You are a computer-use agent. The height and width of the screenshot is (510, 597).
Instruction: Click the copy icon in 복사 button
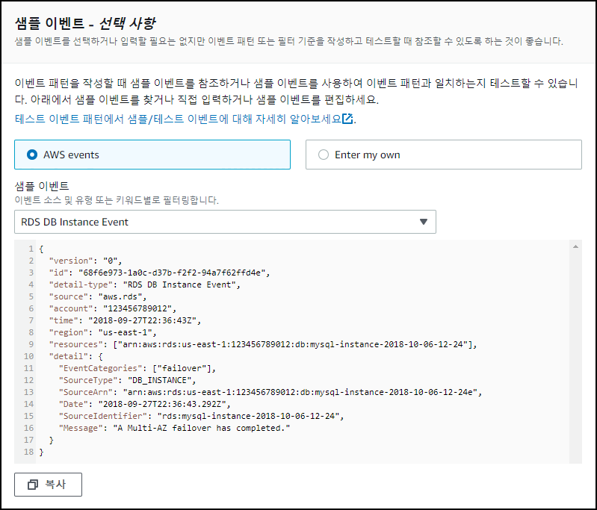(33, 485)
